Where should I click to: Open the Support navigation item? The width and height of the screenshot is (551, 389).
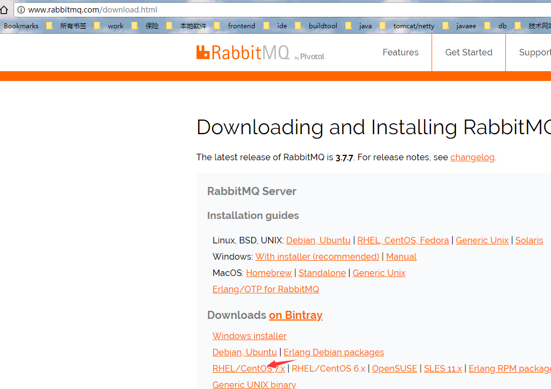click(535, 52)
